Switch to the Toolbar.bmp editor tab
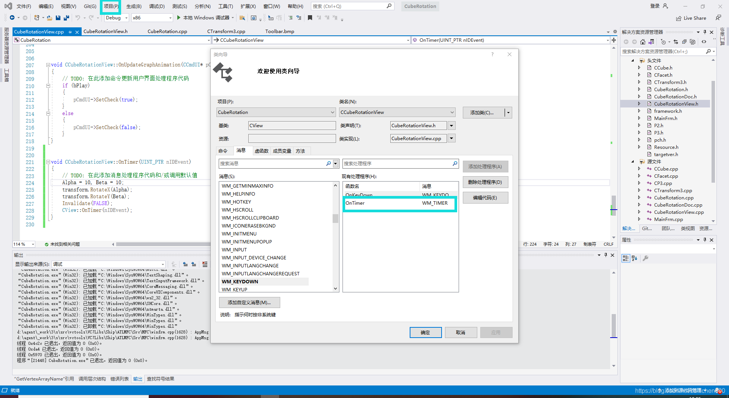729x398 pixels. coord(279,32)
